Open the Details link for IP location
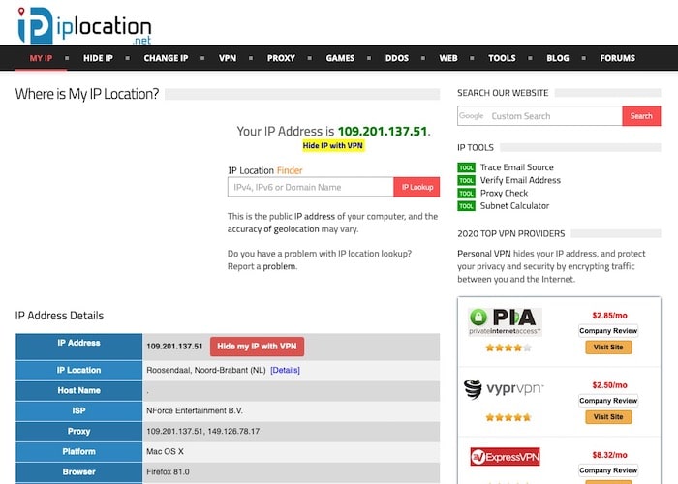This screenshot has width=678, height=484. pos(285,371)
